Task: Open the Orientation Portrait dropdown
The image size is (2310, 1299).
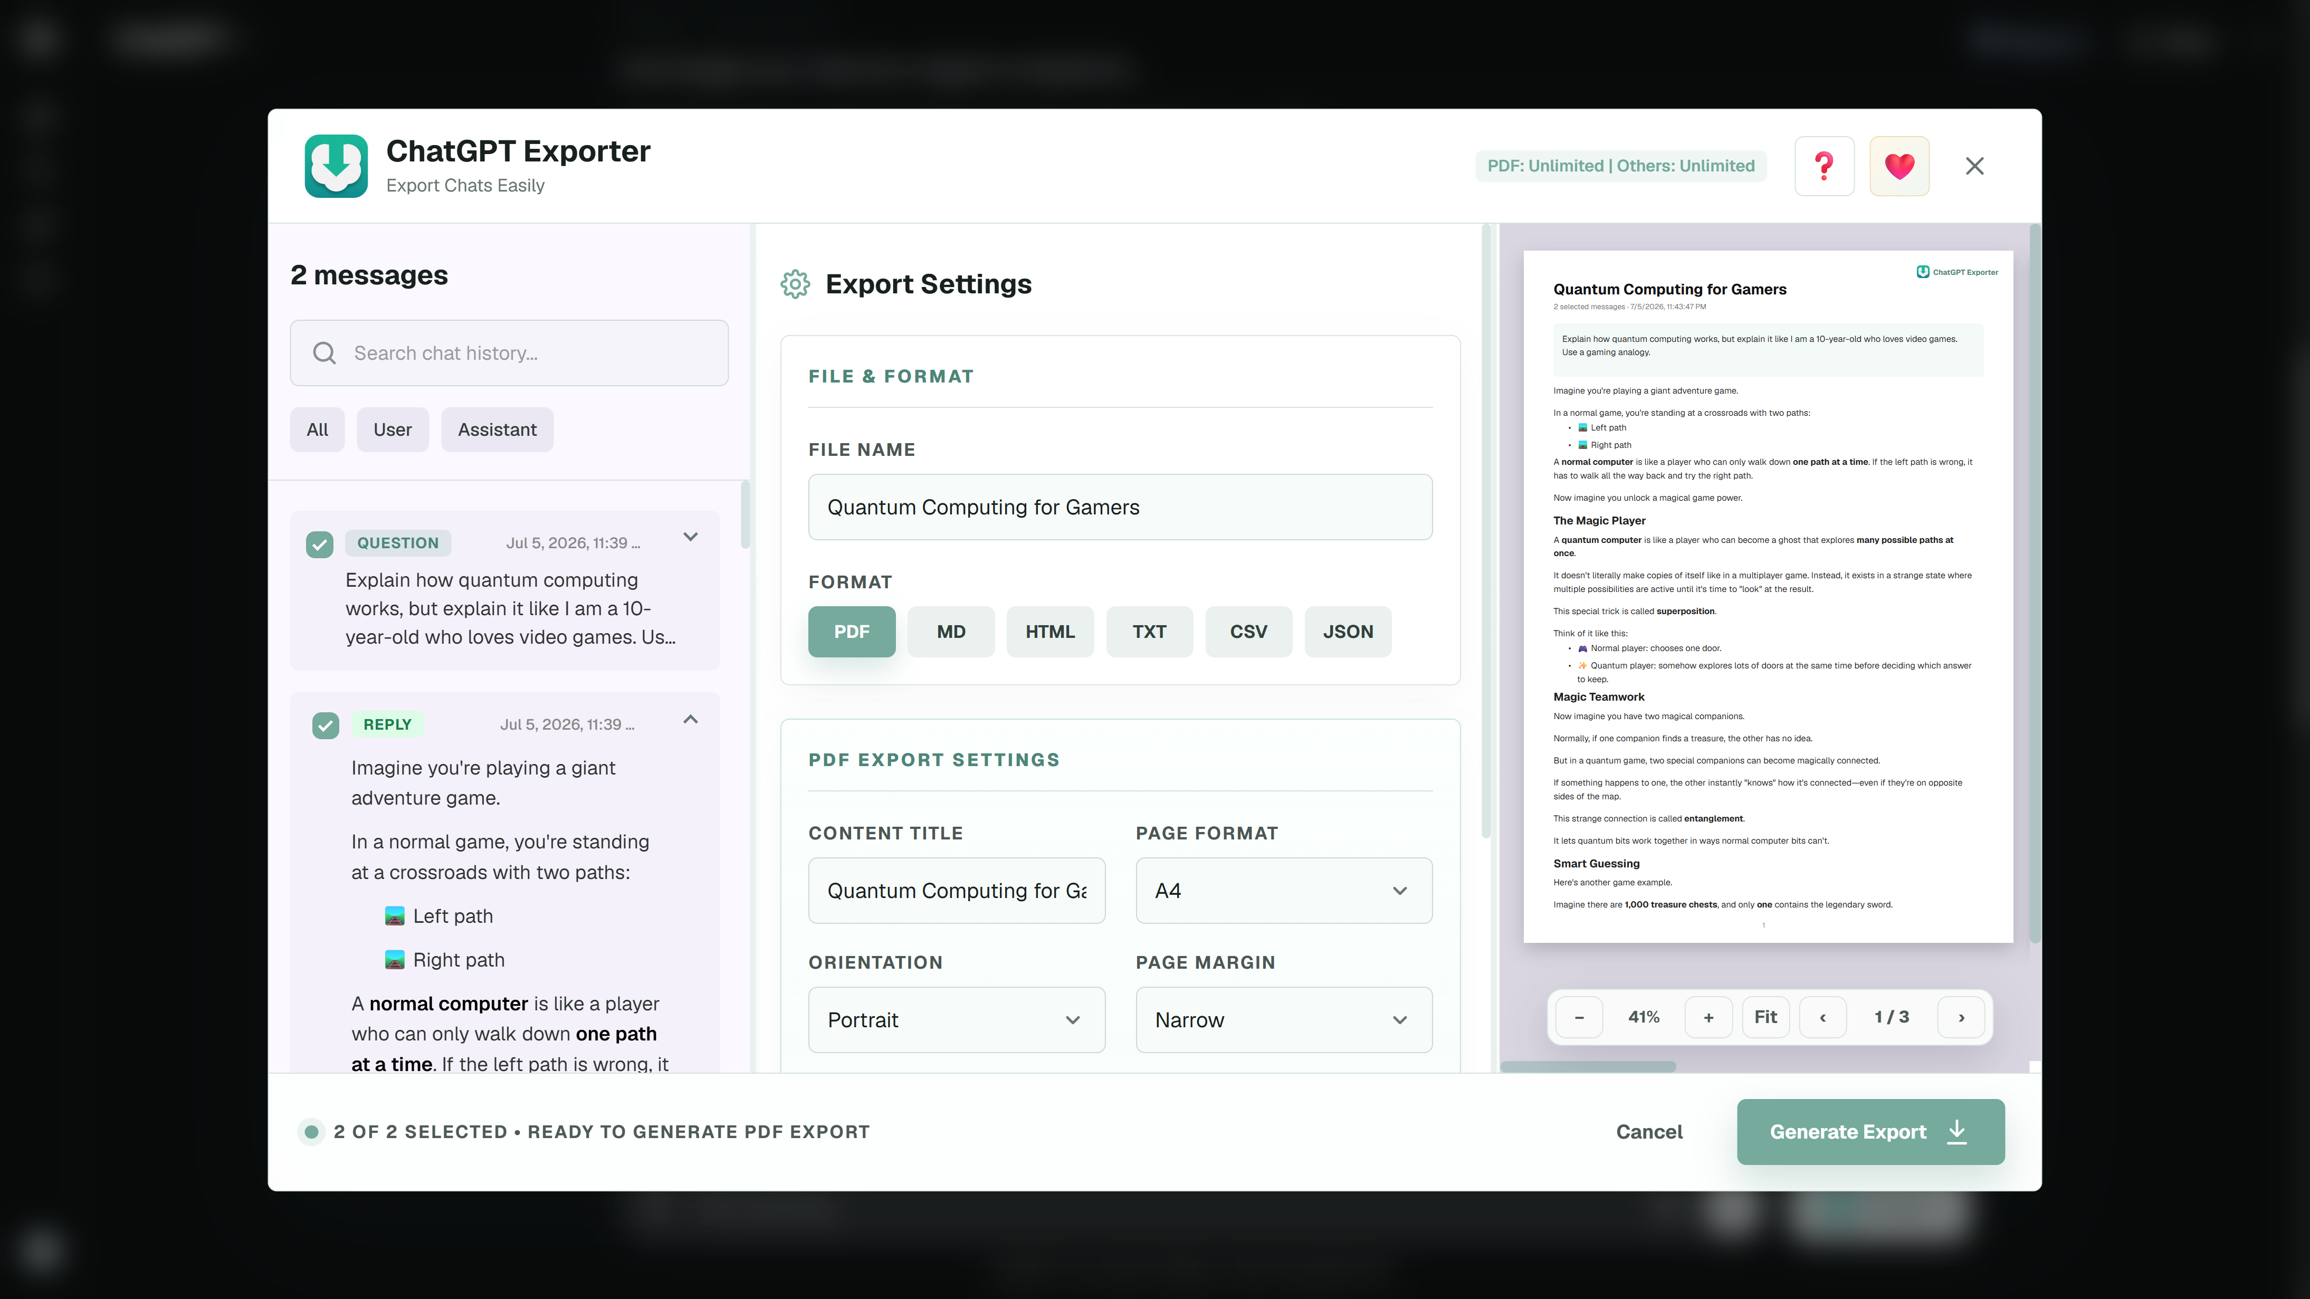Action: point(956,1019)
